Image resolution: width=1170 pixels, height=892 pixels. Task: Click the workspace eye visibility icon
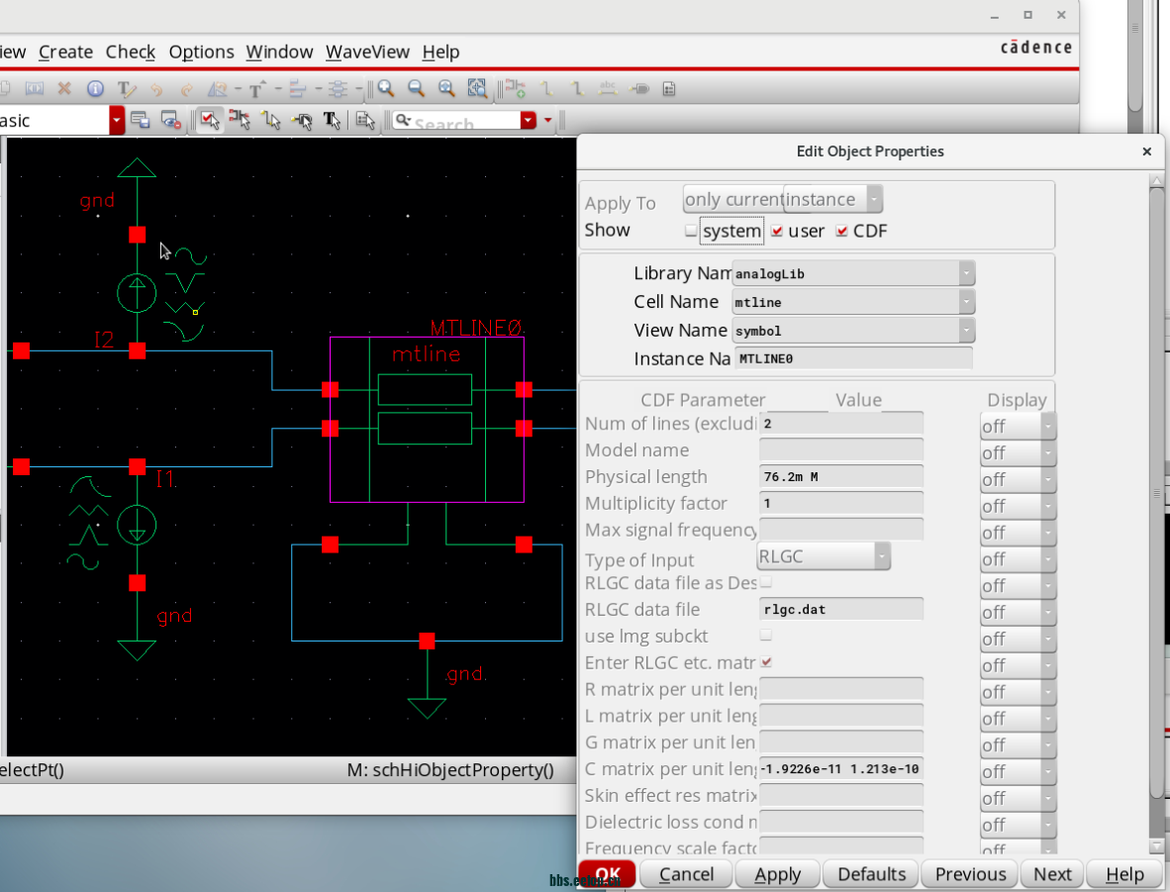(x=171, y=120)
